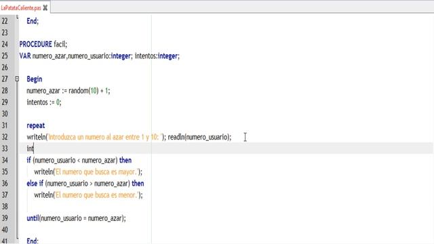Collapse the Begin block fold marker

[17, 79]
